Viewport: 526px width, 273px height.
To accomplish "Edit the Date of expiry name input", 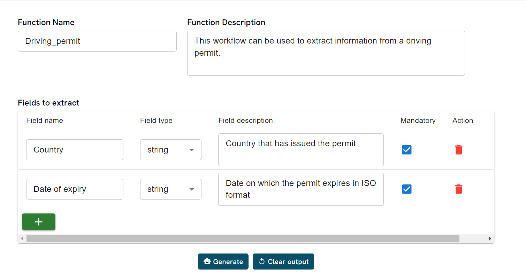I will 75,189.
